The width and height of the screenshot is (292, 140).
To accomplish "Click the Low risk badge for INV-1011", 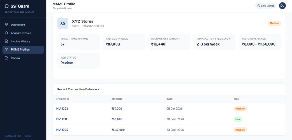I will coord(238,119).
